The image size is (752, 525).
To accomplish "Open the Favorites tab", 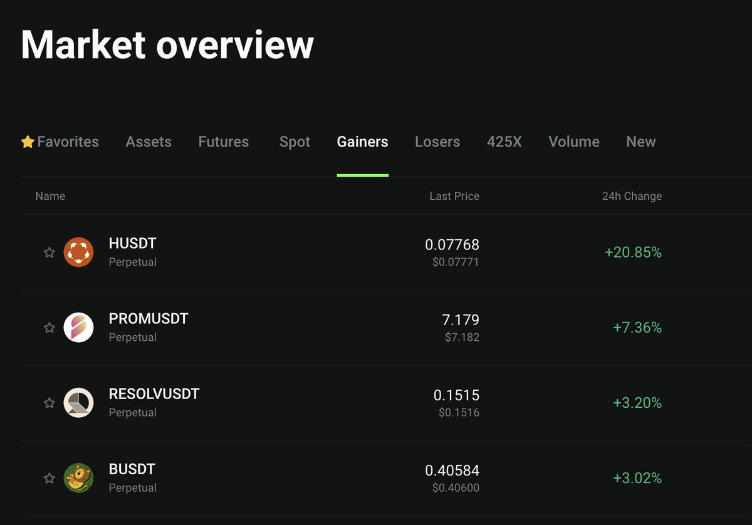I will coord(60,142).
